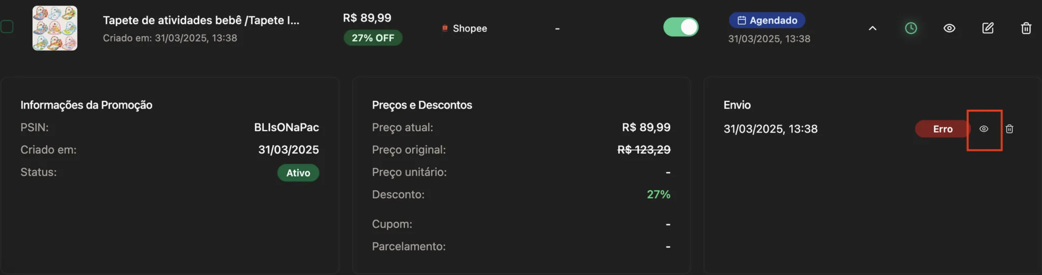Click the 27% OFF discount badge

coord(372,38)
